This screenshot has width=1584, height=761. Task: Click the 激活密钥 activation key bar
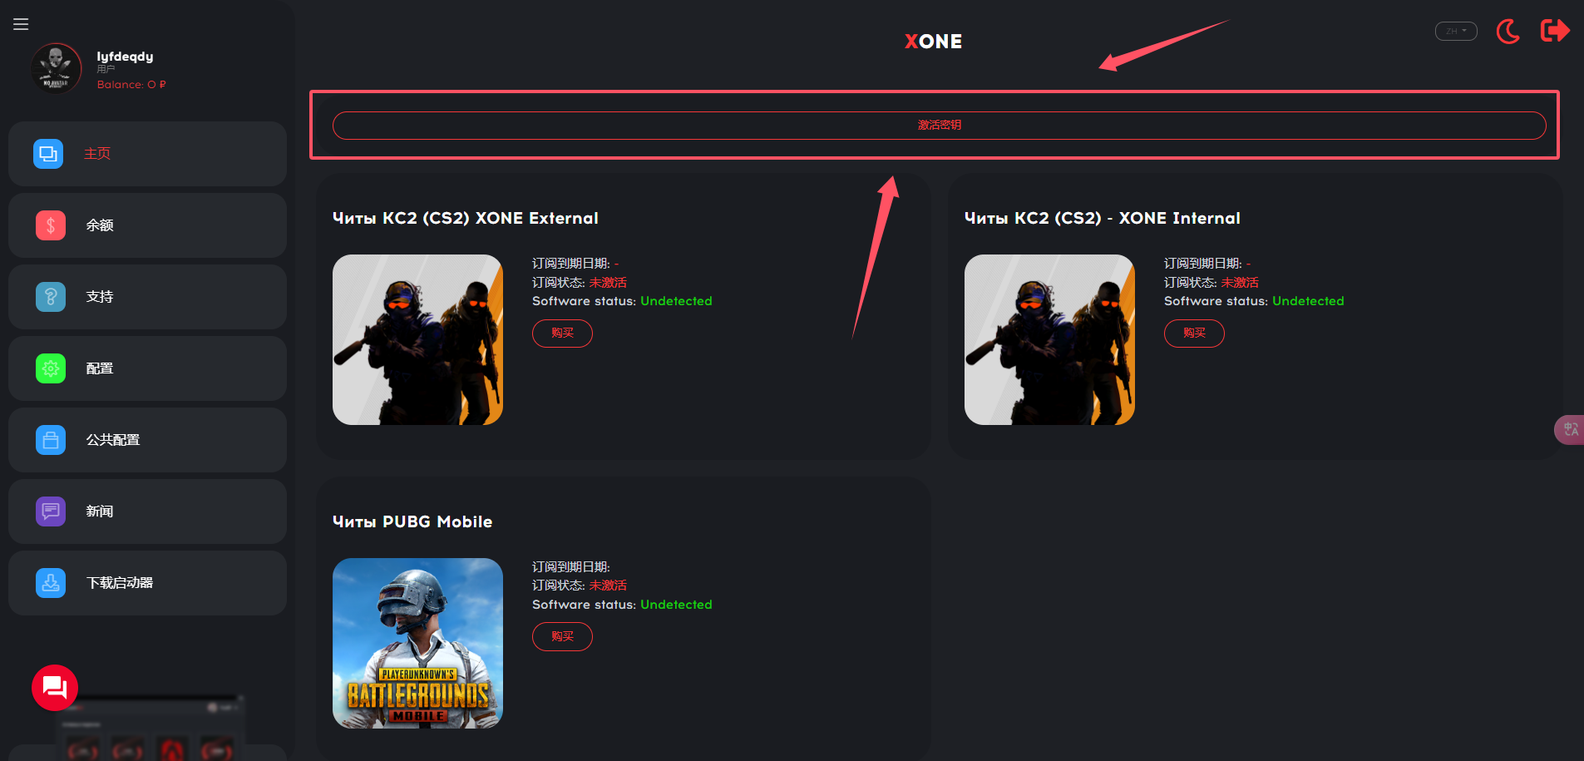(939, 126)
